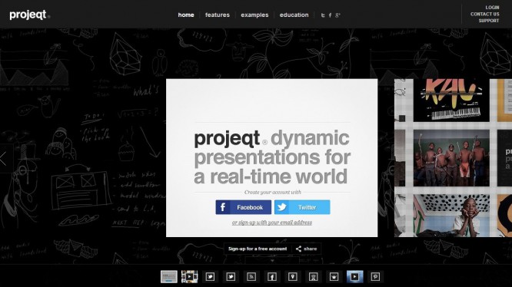Click the share icon button

tap(306, 249)
